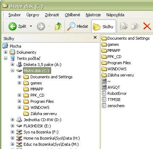Select the TTMSIE text file
Image resolution: width=153 pixels, height=149 pixels.
tap(111, 100)
